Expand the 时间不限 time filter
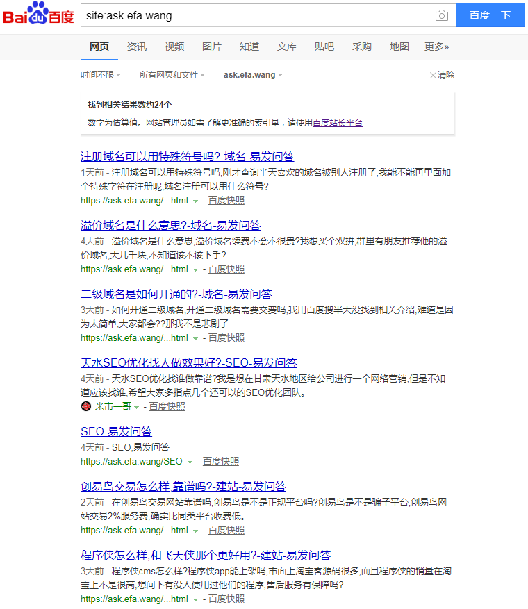The image size is (528, 609). [x=101, y=74]
